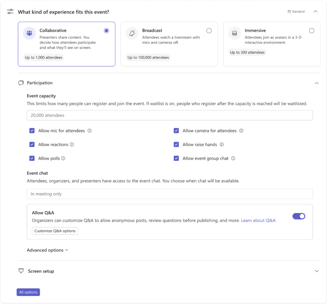Click info icon next to Allow camera for attendees

(241, 131)
